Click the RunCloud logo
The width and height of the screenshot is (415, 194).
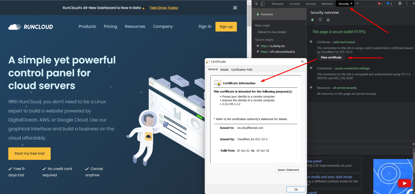pos(30,27)
